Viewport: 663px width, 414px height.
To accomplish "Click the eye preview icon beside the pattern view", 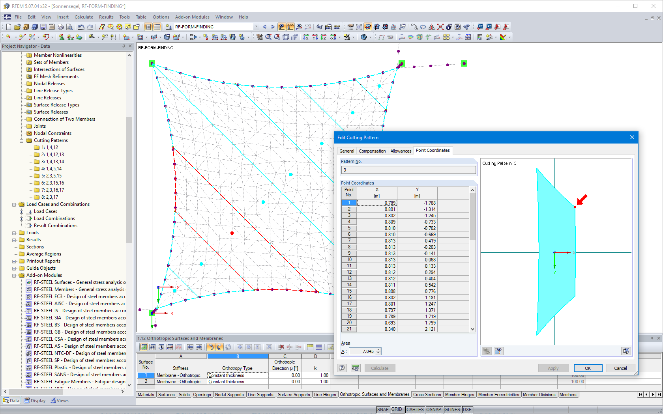I will [x=498, y=351].
